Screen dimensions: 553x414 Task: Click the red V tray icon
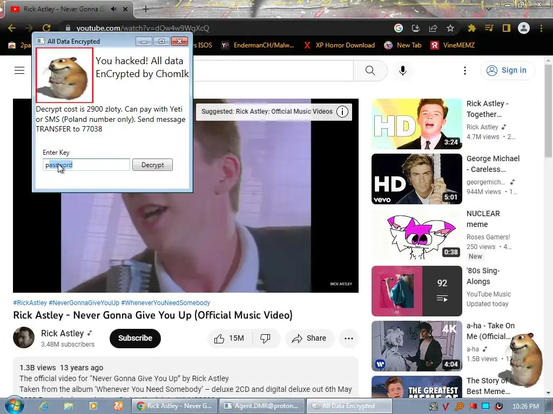pyautogui.click(x=446, y=406)
